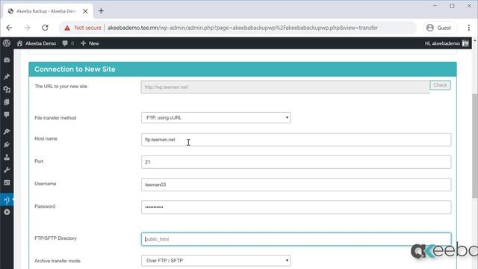The height and width of the screenshot is (269, 478).
Task: Click the Connection to New Site heading
Action: [x=75, y=69]
